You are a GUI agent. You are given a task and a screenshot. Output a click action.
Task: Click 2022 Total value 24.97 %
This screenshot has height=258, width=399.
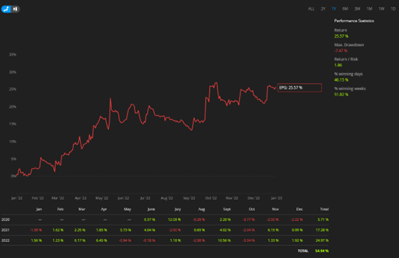click(x=322, y=240)
